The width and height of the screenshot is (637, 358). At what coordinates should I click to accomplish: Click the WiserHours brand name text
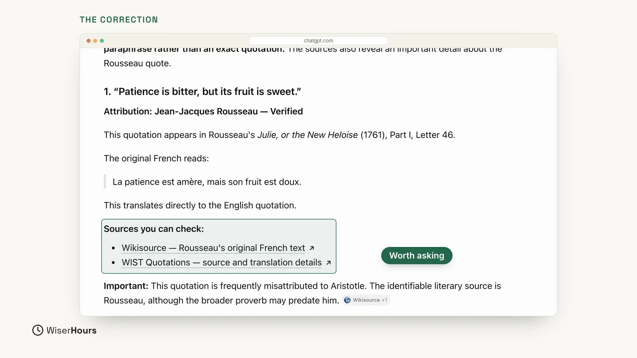point(71,330)
